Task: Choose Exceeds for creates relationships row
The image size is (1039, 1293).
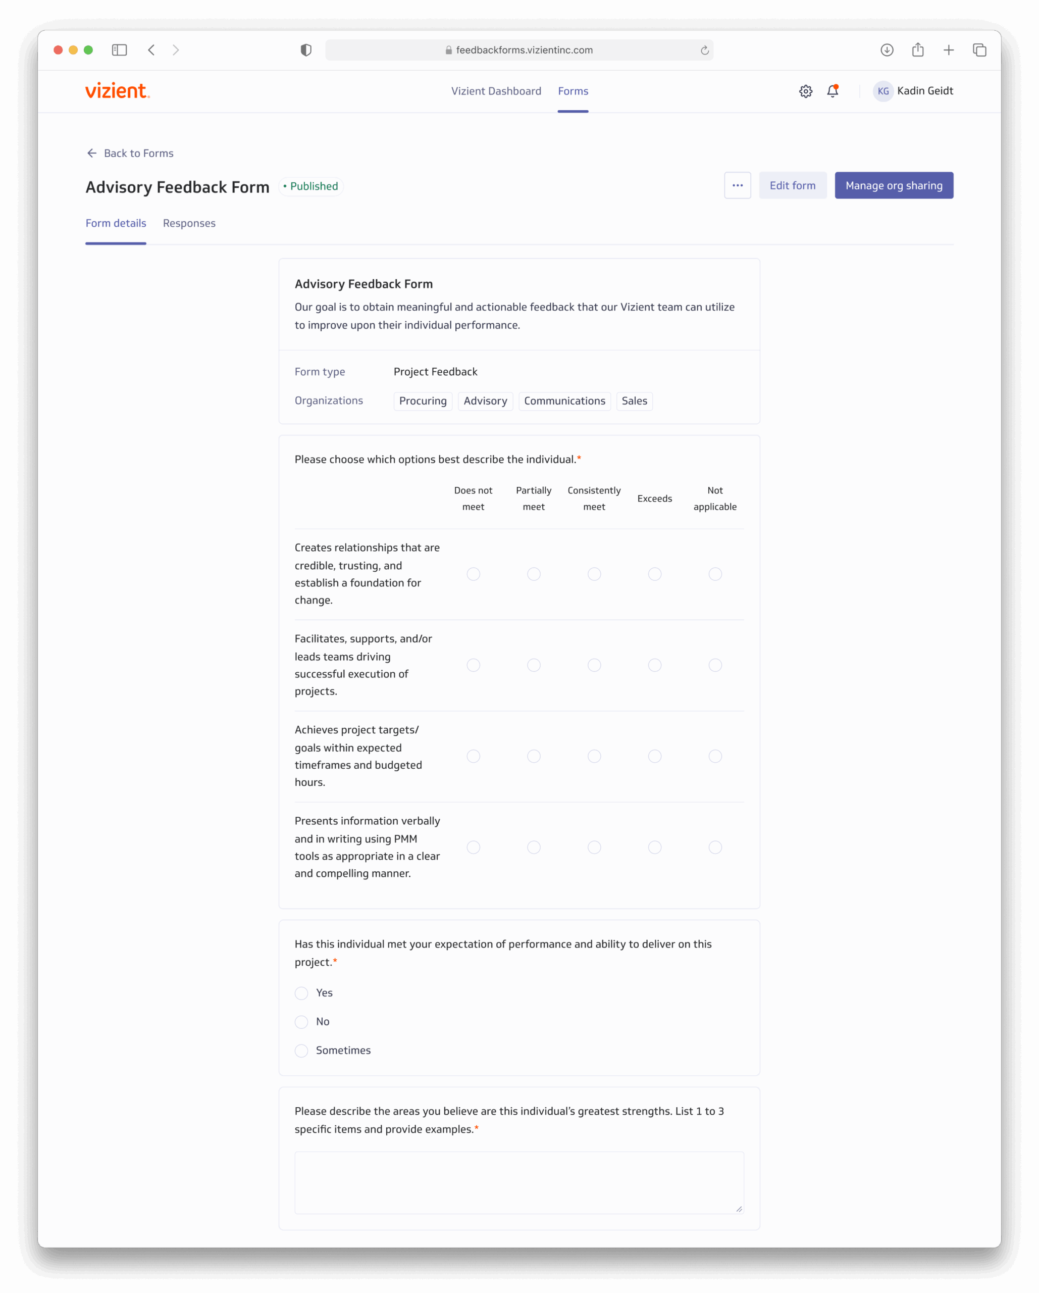Action: (655, 574)
